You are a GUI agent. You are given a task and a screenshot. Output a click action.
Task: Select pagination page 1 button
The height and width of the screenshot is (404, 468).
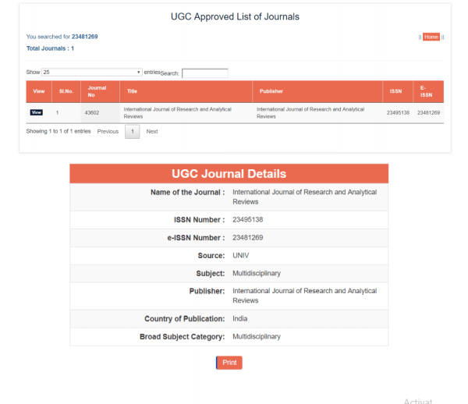133,132
